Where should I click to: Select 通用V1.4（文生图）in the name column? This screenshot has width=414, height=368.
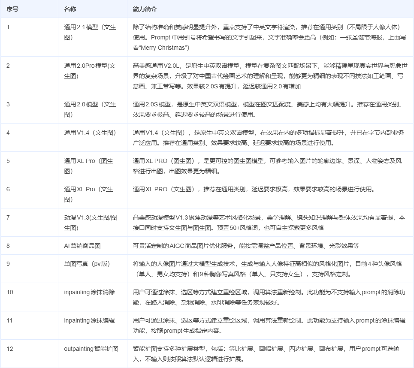click(x=90, y=133)
